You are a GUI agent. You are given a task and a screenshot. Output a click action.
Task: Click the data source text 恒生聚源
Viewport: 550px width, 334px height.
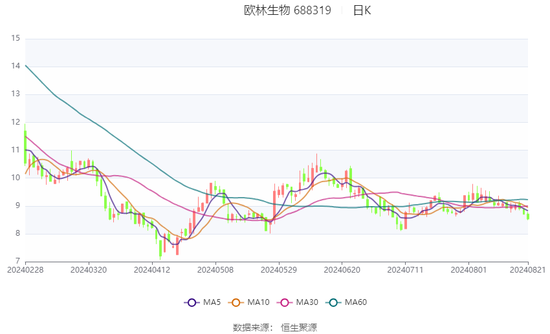(299, 328)
